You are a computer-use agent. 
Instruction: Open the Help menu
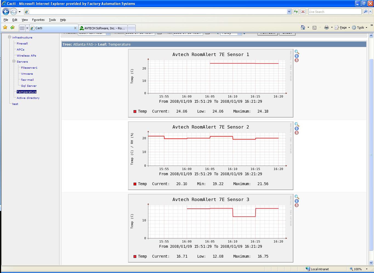click(63, 20)
